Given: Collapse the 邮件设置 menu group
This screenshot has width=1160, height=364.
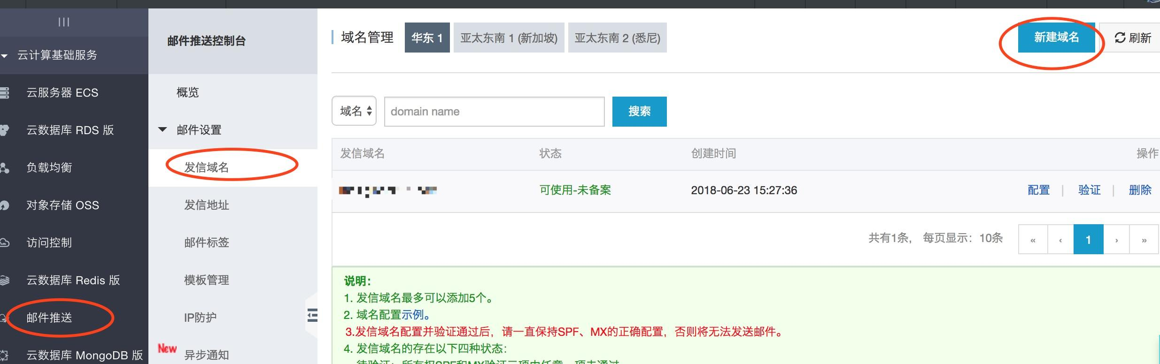Looking at the screenshot, I should [x=162, y=129].
